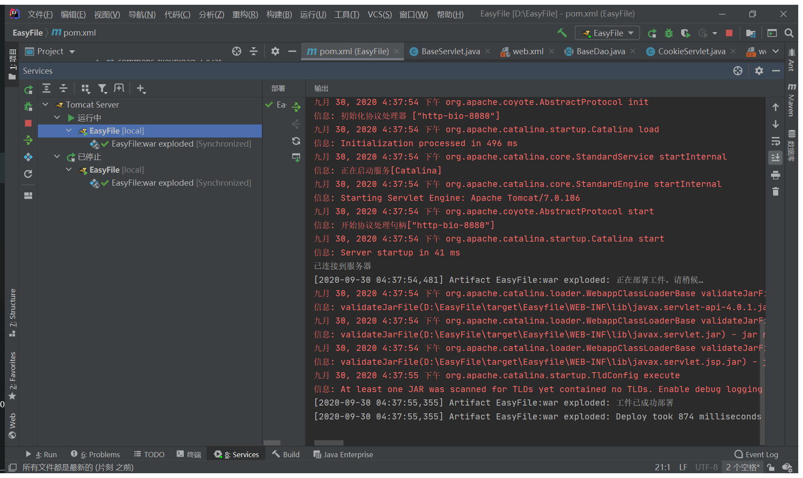Viewport: 803px width, 478px height.
Task: Toggle soft-wrap in output console
Action: point(776,141)
